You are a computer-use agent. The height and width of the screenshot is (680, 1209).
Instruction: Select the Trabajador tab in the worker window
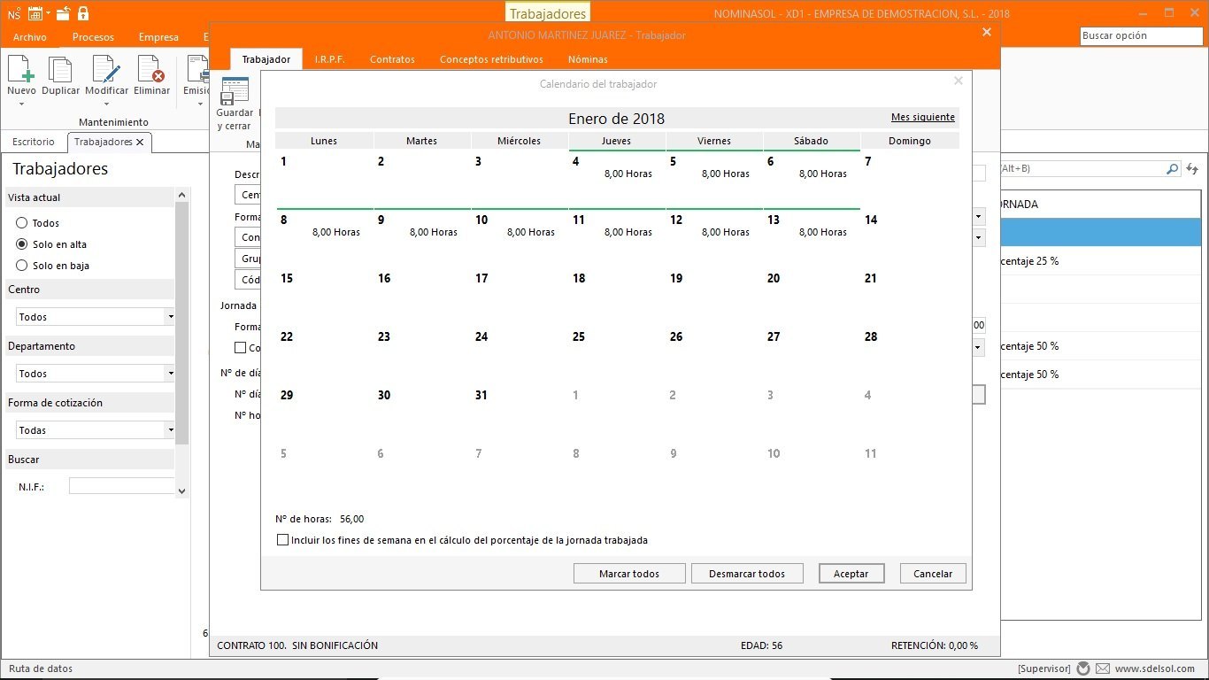pos(266,59)
